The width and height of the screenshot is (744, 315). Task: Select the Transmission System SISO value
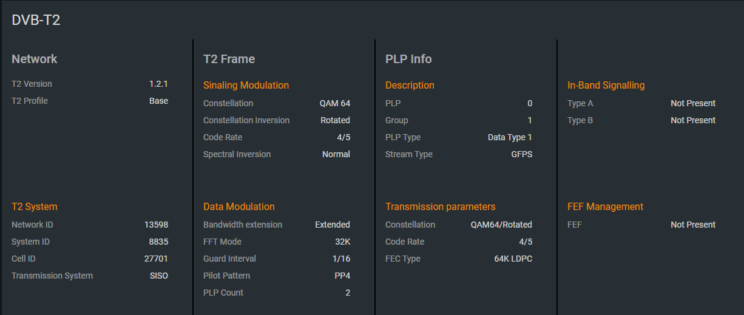[x=158, y=276]
